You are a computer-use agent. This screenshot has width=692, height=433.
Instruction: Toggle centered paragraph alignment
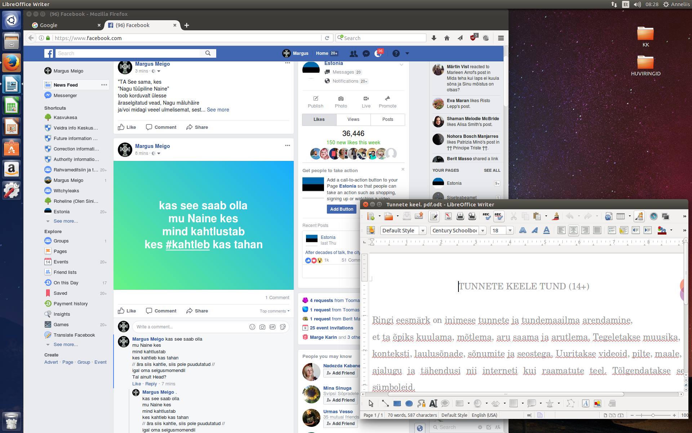tap(573, 230)
